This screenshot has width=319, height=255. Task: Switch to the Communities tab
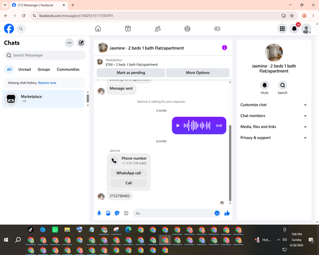pyautogui.click(x=68, y=69)
